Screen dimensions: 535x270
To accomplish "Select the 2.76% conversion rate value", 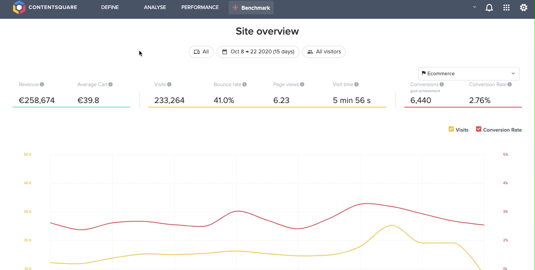I will point(480,100).
